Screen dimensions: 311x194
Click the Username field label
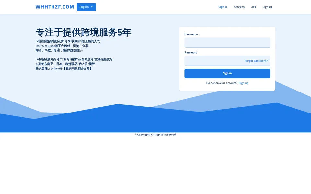191,34
